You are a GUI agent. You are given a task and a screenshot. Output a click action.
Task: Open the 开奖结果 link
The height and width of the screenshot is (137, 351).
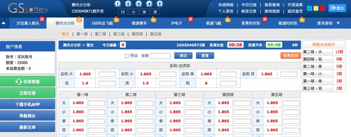click(x=295, y=5)
